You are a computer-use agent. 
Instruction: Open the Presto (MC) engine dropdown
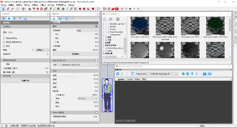click(143, 74)
